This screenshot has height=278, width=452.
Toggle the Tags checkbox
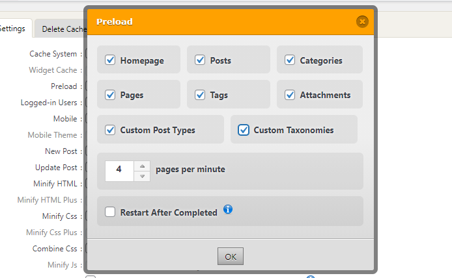(x=200, y=95)
